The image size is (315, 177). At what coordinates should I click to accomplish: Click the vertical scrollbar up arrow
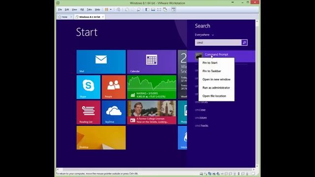pyautogui.click(x=257, y=21)
